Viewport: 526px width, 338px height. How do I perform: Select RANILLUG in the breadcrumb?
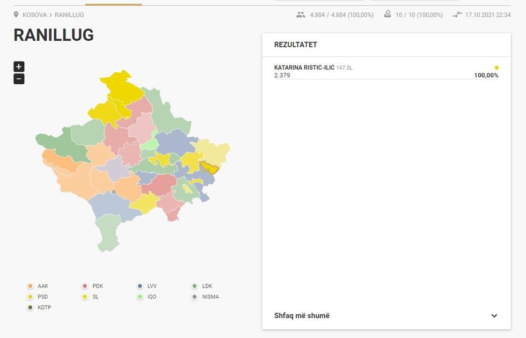(x=69, y=15)
